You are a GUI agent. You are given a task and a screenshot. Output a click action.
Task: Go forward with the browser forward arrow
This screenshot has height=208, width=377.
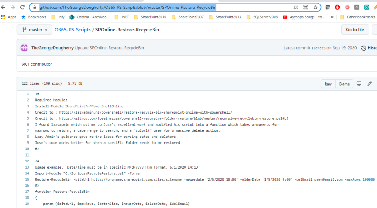[13, 7]
